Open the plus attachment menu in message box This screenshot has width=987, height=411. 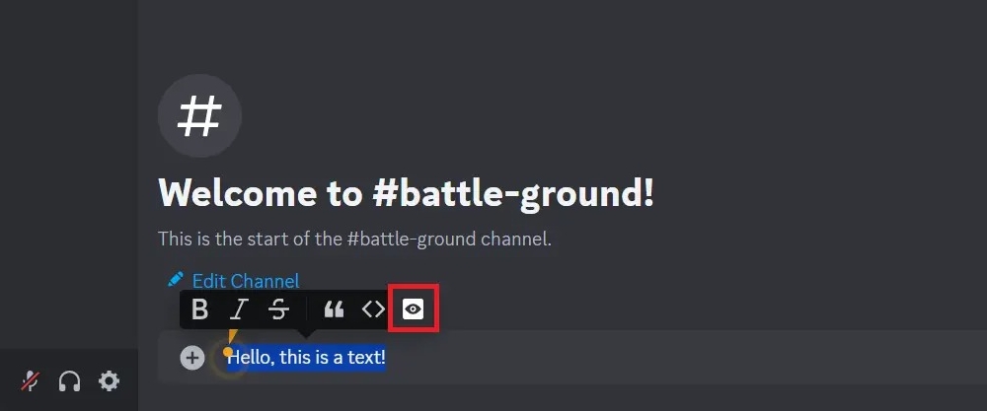pos(192,358)
